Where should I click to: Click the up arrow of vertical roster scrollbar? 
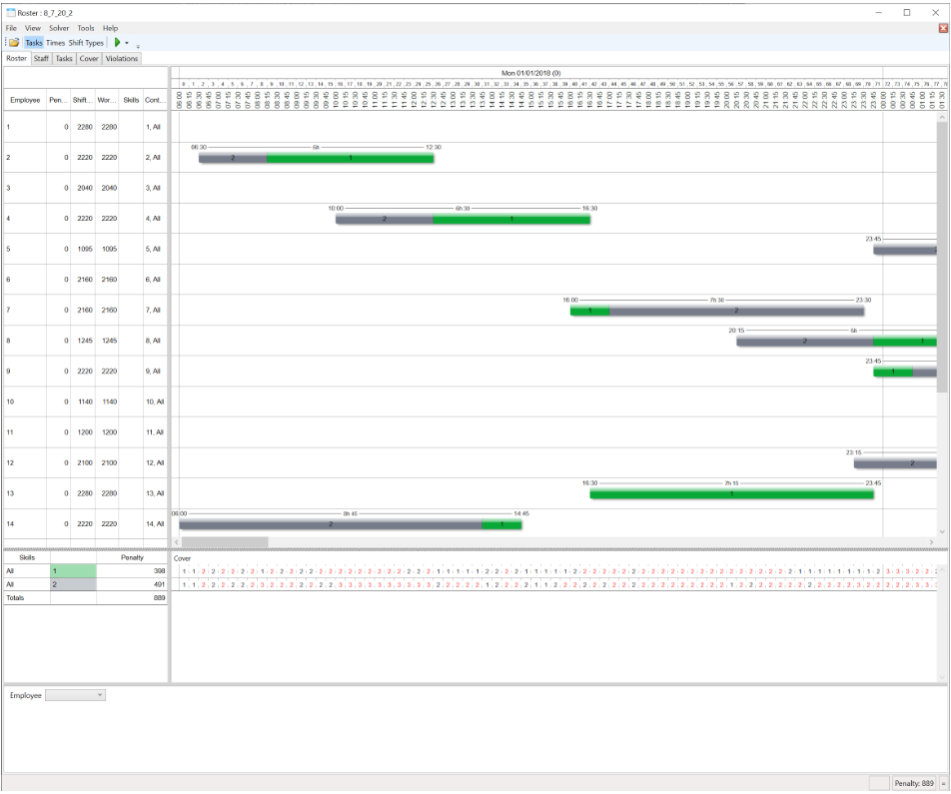click(942, 116)
